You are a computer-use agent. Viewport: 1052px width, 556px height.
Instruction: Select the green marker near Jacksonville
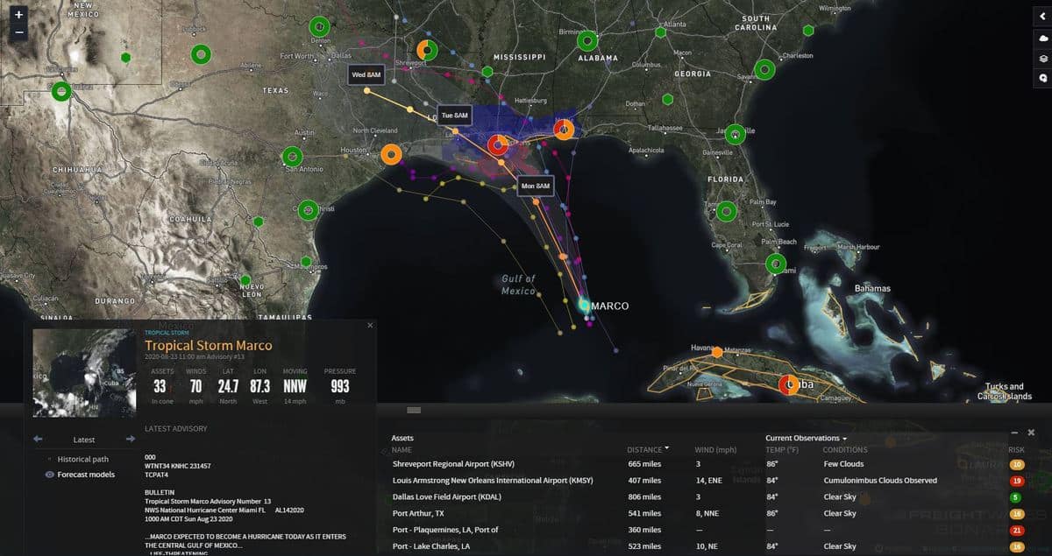pos(735,134)
